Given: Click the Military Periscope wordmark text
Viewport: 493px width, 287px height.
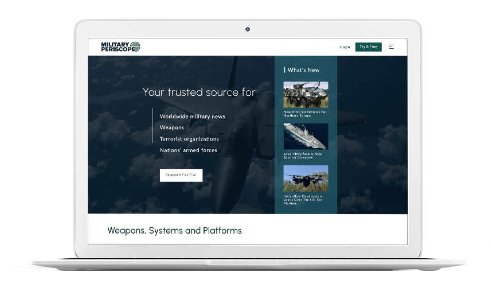Looking at the screenshot, I should click(x=115, y=47).
